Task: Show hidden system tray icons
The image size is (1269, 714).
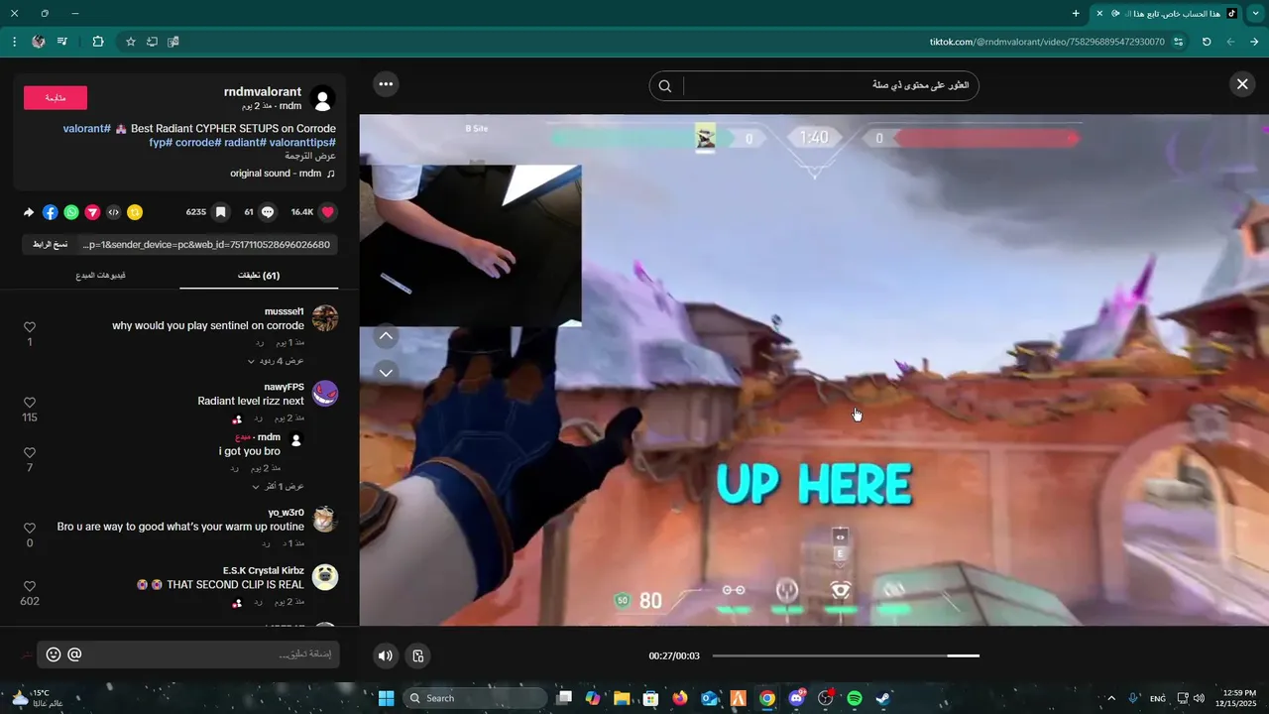Action: [1110, 698]
